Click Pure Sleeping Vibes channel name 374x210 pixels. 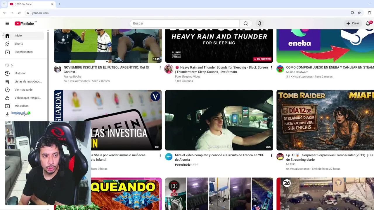pyautogui.click(x=188, y=76)
